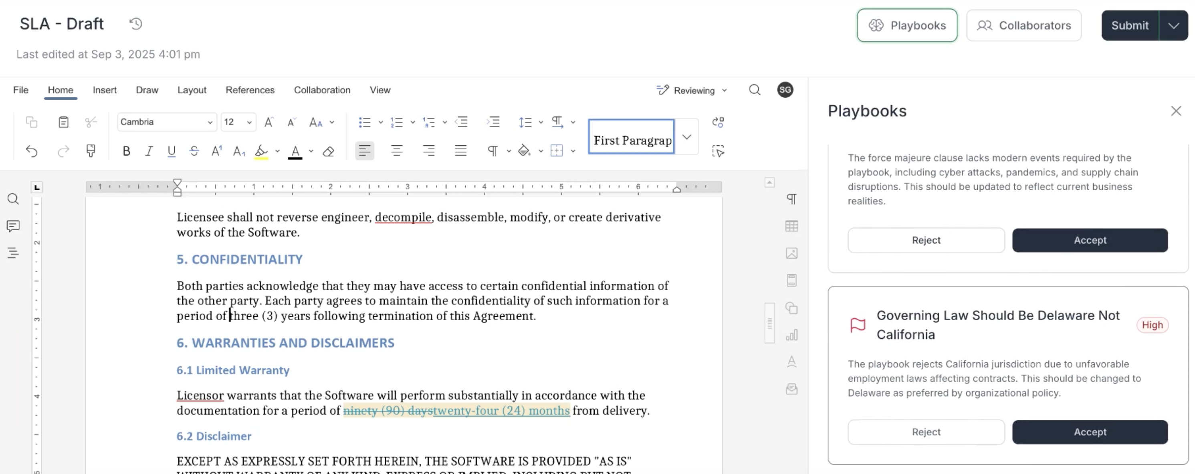Open the References tab
This screenshot has width=1195, height=474.
tap(250, 90)
